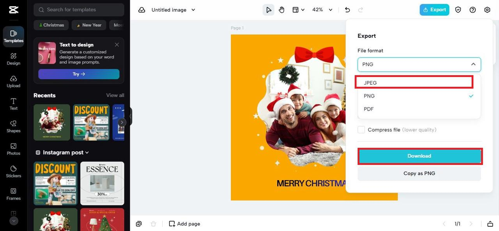Open the Stickers sidebar tab
The width and height of the screenshot is (499, 231).
(14, 172)
